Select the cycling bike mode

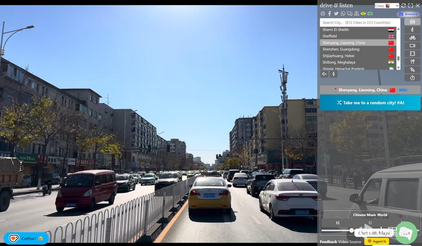pos(412,37)
